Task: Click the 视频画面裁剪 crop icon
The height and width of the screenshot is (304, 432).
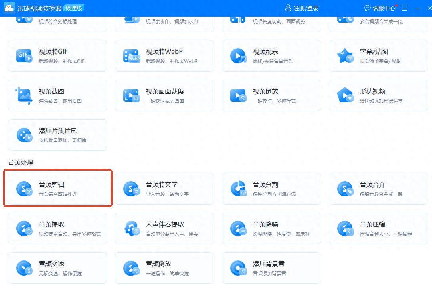Action: point(131,95)
